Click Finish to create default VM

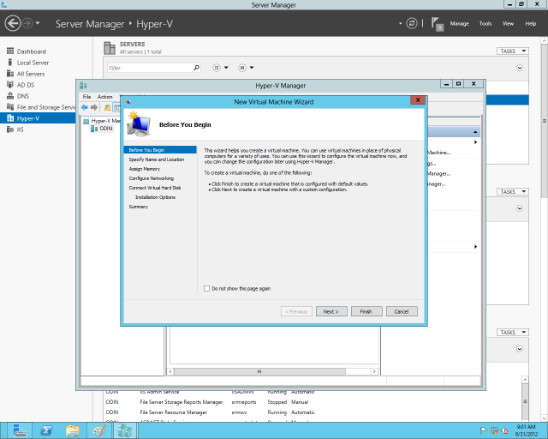(366, 311)
